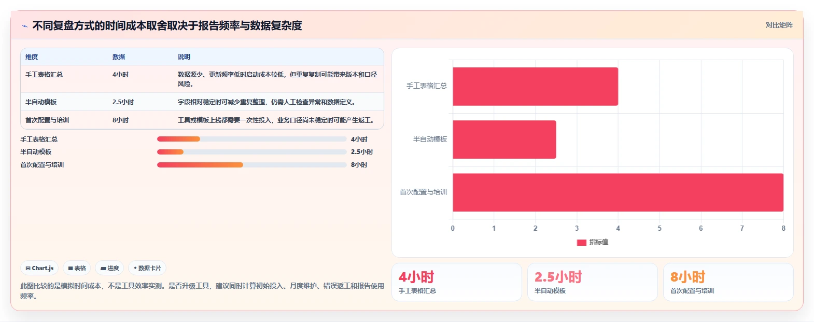
Task: Click the 首次配置与培训 chart bar
Action: (x=618, y=192)
